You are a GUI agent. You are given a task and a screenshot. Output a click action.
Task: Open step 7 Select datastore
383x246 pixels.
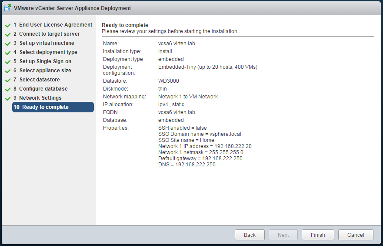click(37, 80)
